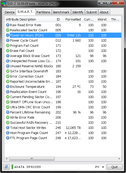Screen dimensions: 126x173
Task: Select the Write Error Rate row text
Action: tap(22, 117)
